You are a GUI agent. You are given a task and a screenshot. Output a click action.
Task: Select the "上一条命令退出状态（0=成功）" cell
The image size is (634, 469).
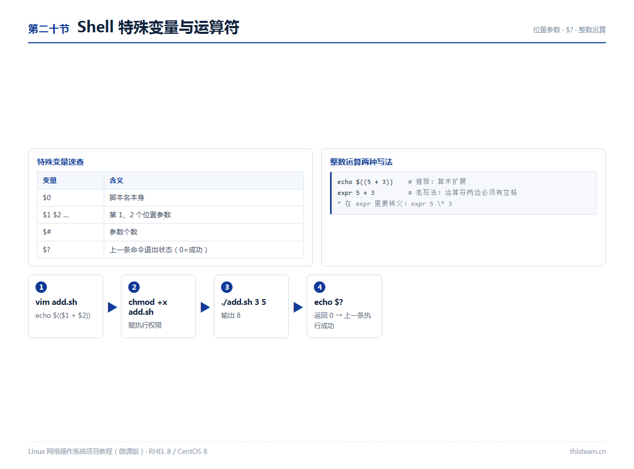click(204, 250)
